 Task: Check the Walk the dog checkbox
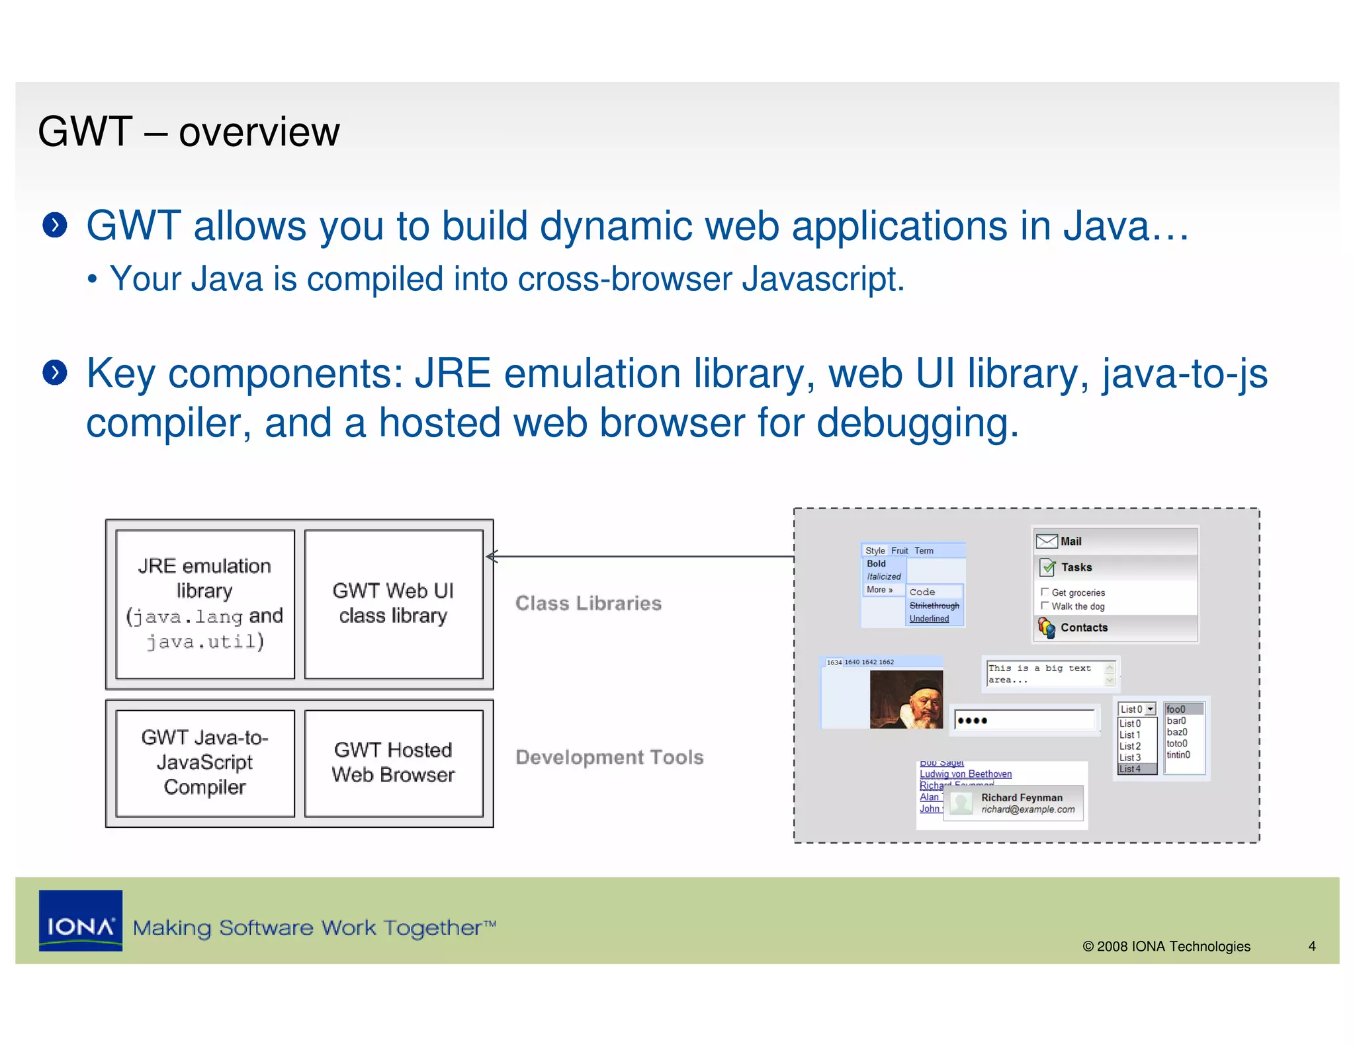(1045, 606)
